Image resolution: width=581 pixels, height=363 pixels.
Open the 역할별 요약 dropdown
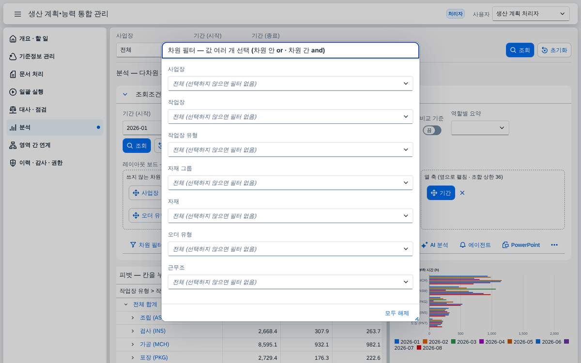tap(480, 128)
